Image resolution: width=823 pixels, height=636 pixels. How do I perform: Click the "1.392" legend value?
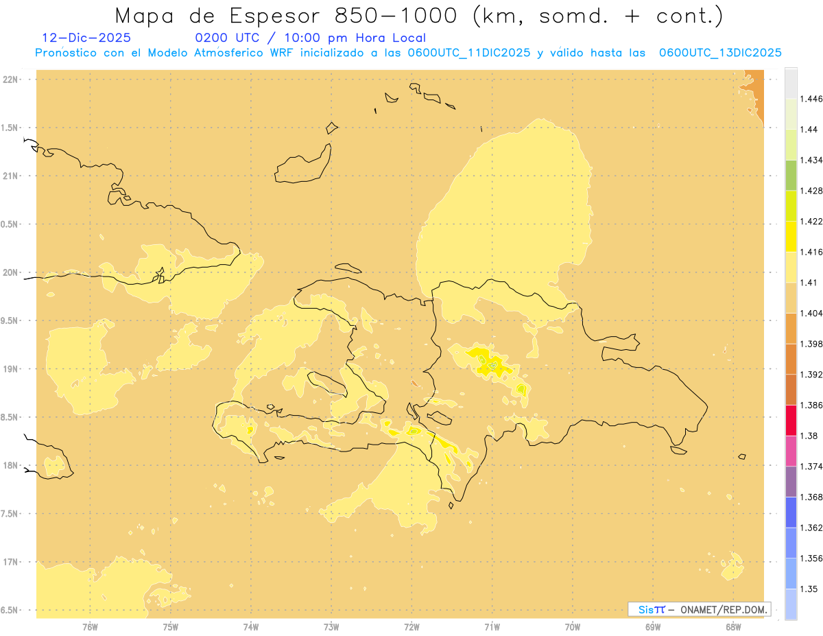point(811,375)
